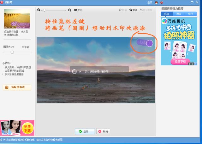Click the 撤销 undo button
The image size is (202, 144).
123,10
